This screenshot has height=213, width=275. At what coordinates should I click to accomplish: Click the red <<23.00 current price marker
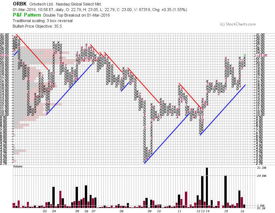click(x=261, y=55)
